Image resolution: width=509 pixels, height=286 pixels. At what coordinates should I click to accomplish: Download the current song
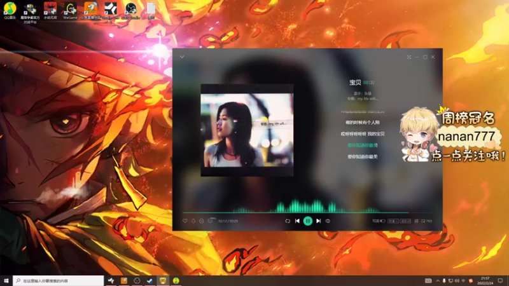pos(193,221)
